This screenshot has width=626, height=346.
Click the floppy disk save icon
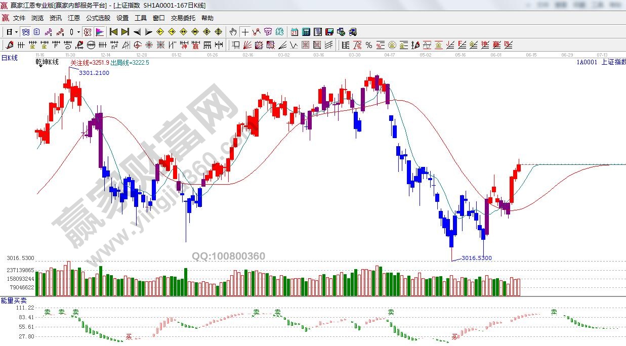click(329, 32)
